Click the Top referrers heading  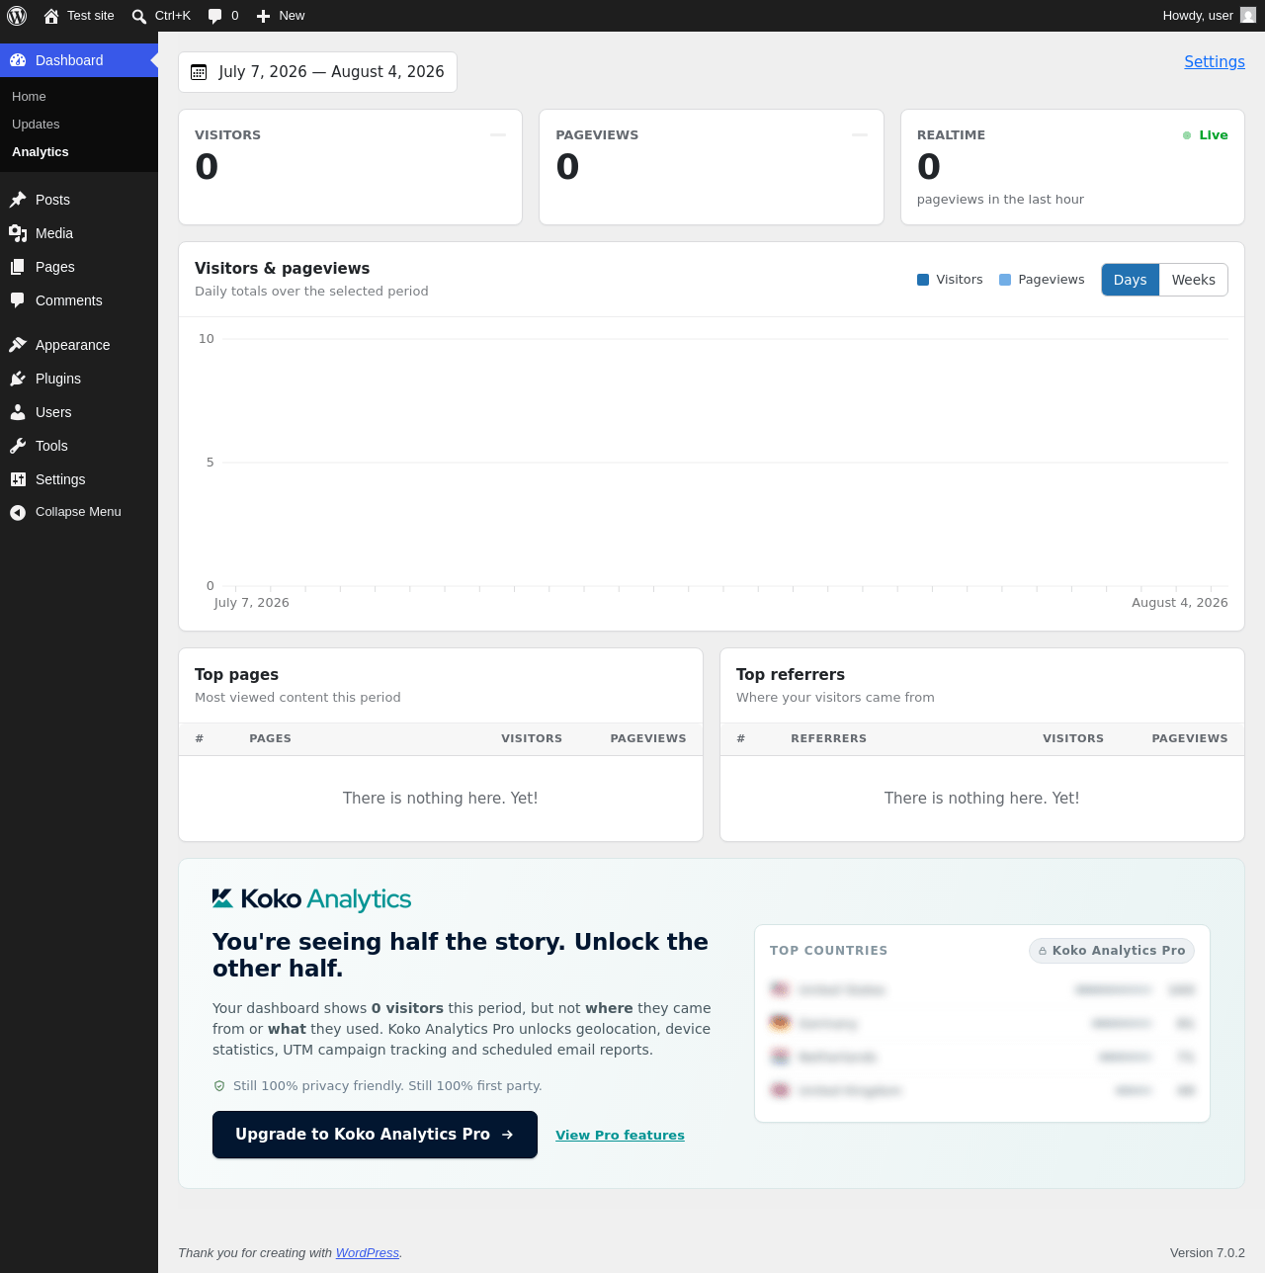point(791,675)
